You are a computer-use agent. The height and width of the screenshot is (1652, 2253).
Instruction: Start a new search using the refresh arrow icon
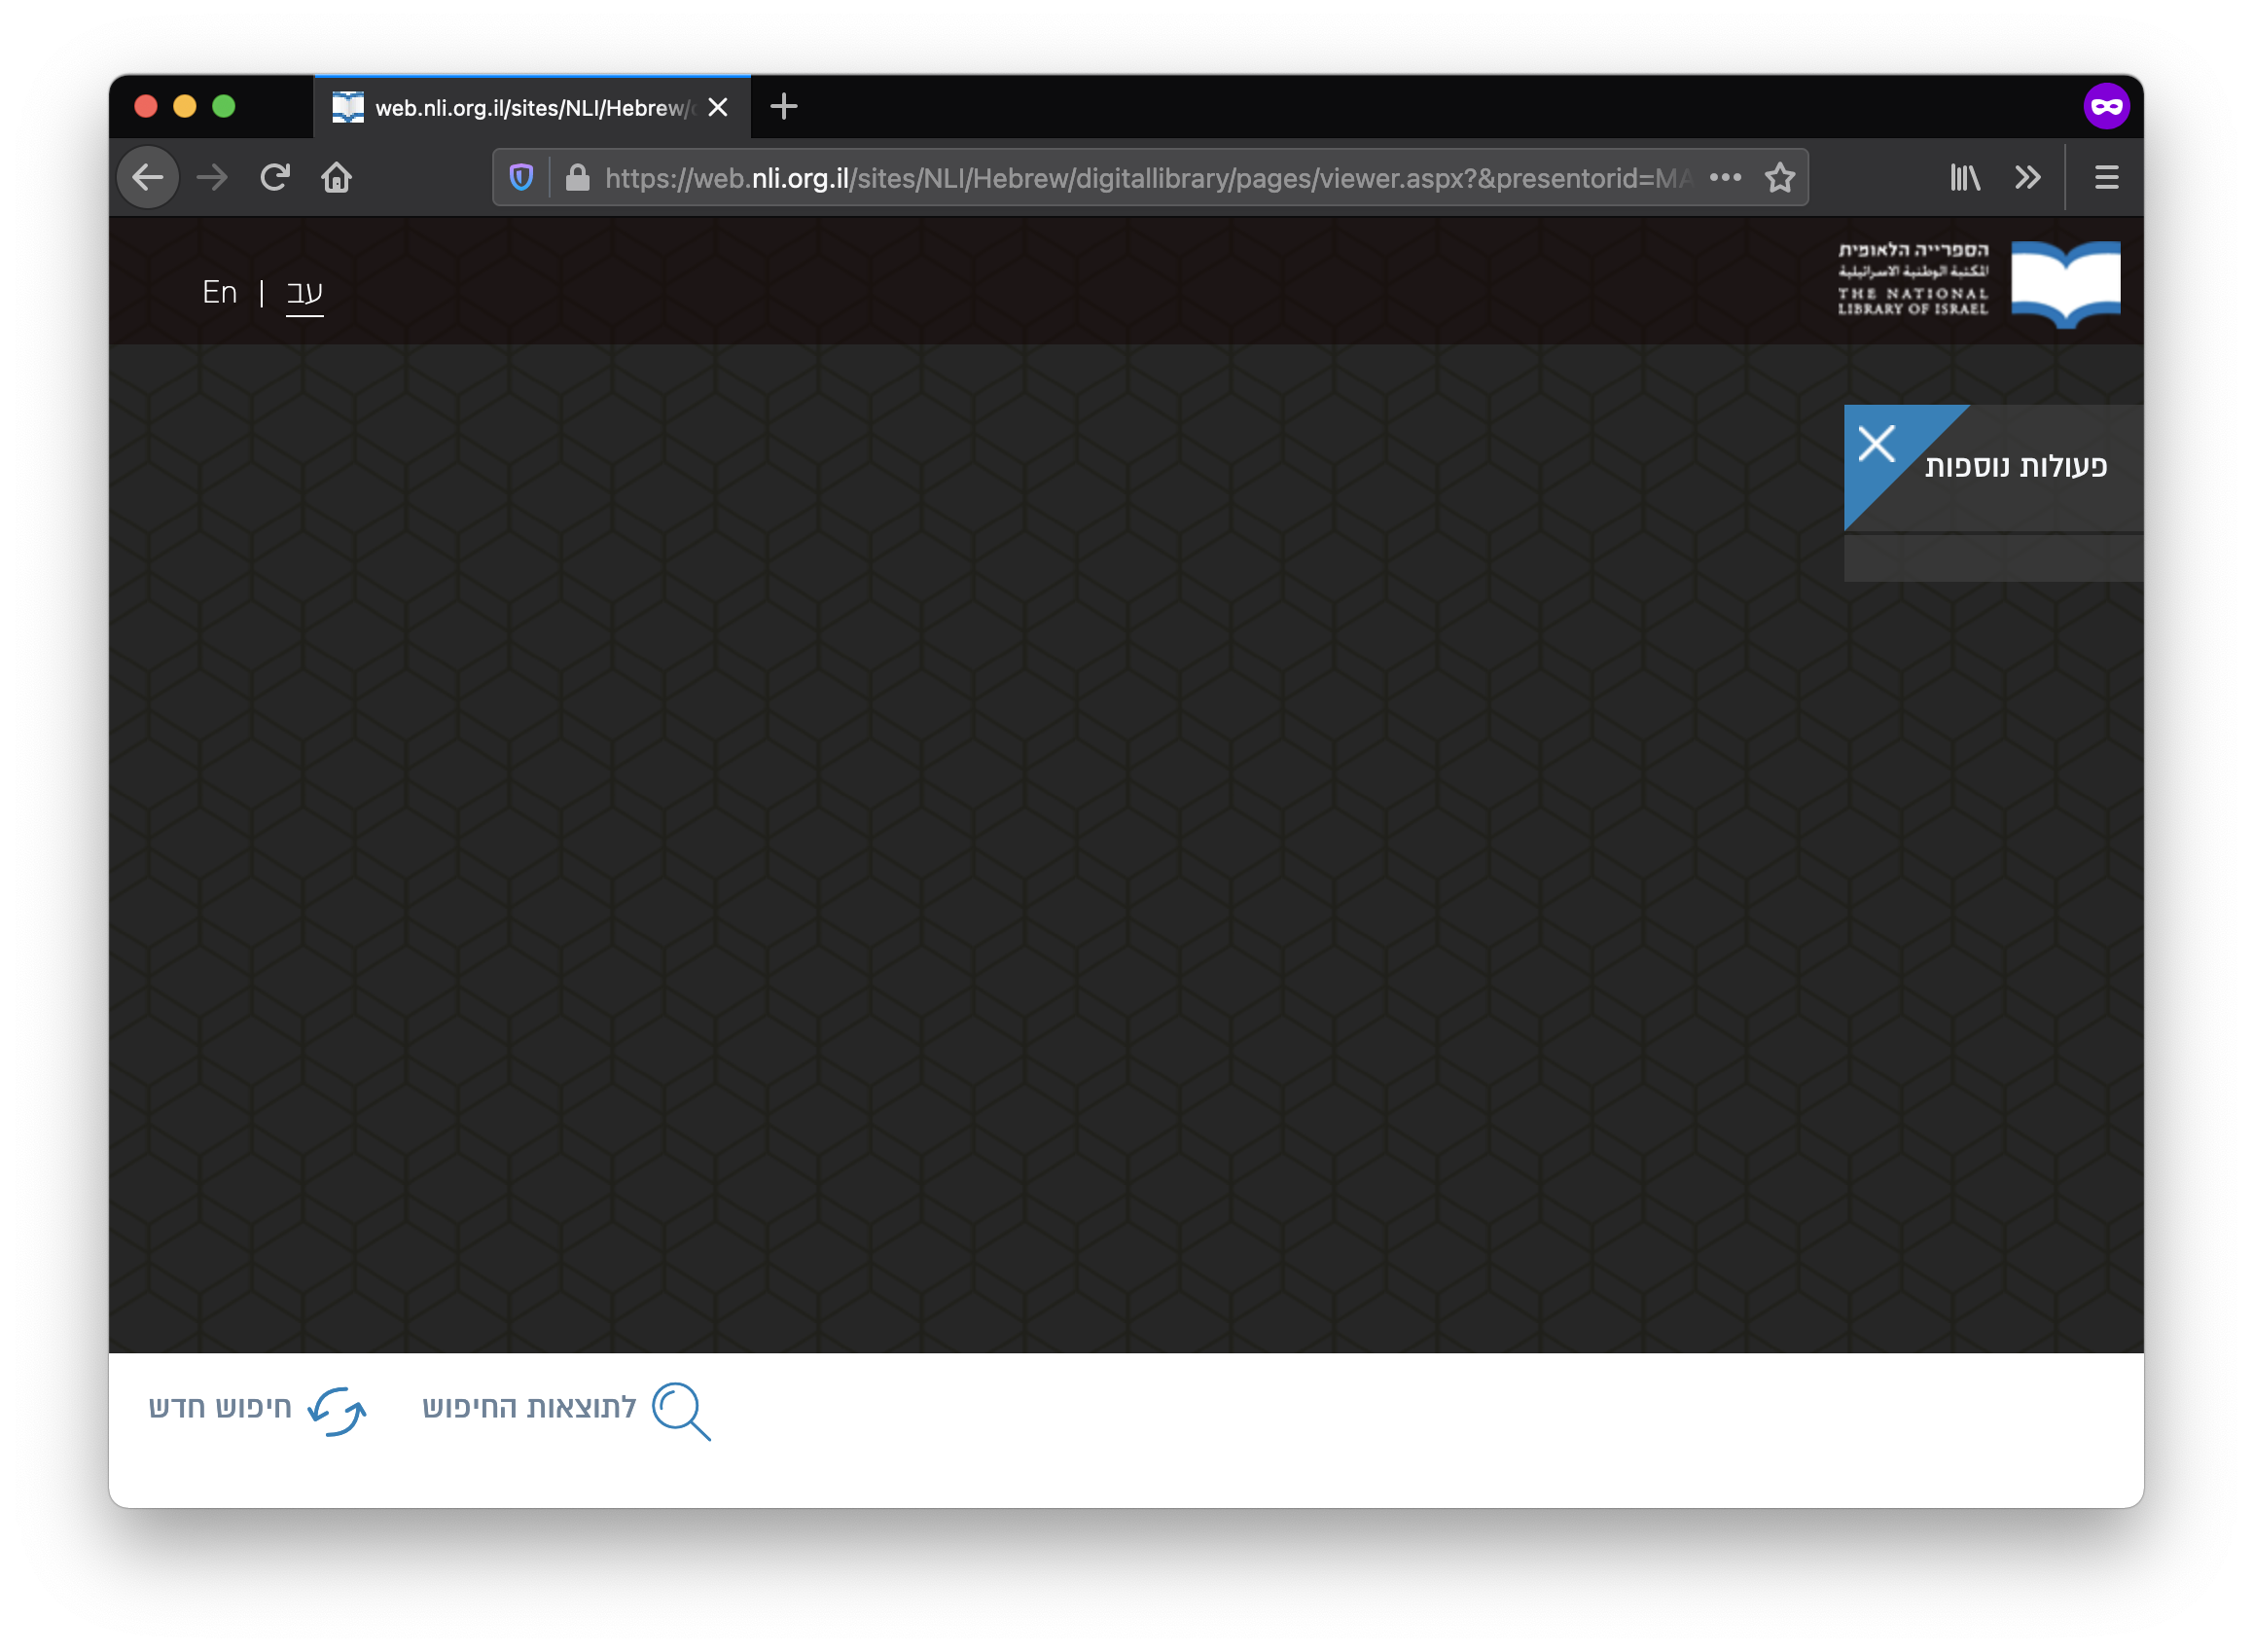click(337, 1410)
